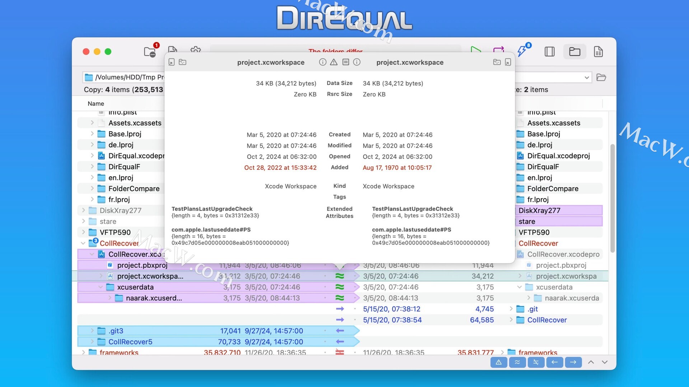This screenshot has height=387, width=689.
Task: Select the highlighted DiskXray277 on right pane
Action: [x=559, y=210]
